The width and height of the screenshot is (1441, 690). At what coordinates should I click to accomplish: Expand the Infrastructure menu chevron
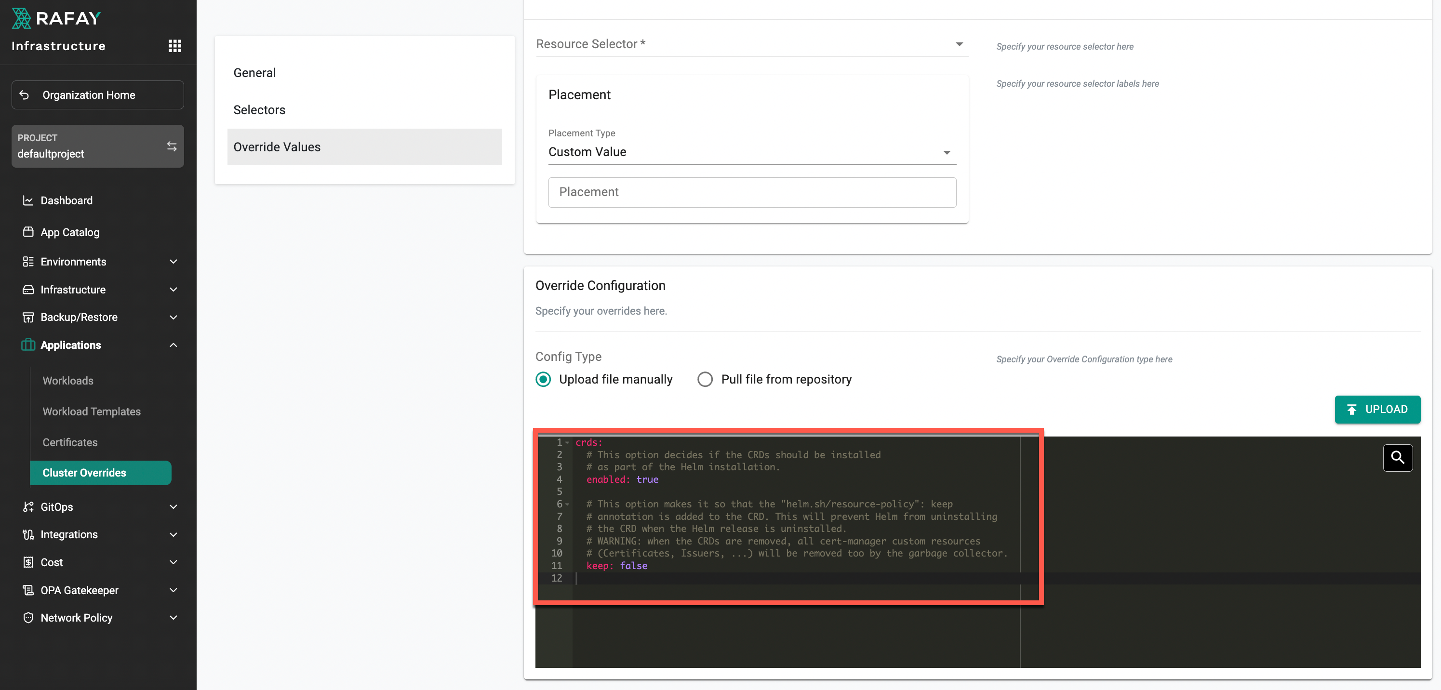click(x=173, y=290)
